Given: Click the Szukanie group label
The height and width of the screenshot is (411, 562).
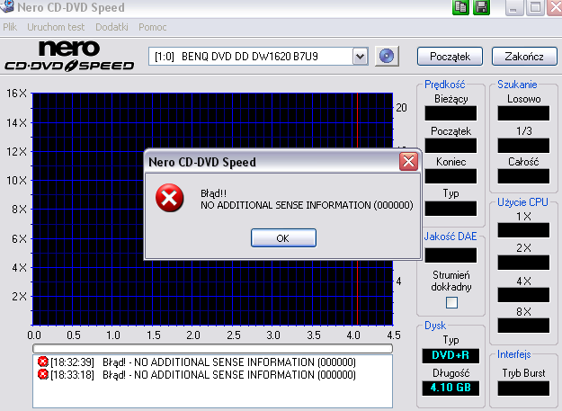Looking at the screenshot, I should click(x=517, y=85).
